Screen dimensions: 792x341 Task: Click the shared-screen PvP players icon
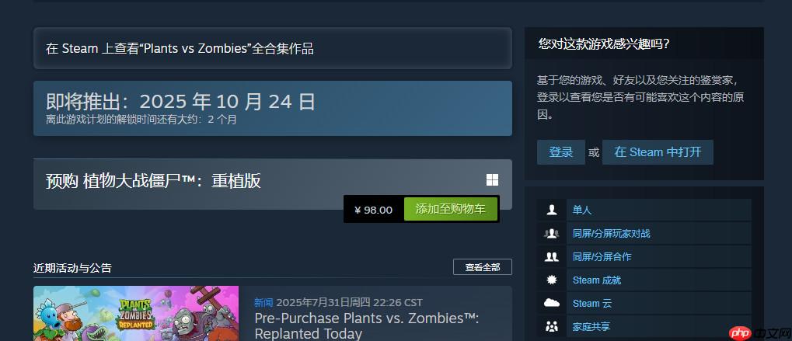pos(552,233)
